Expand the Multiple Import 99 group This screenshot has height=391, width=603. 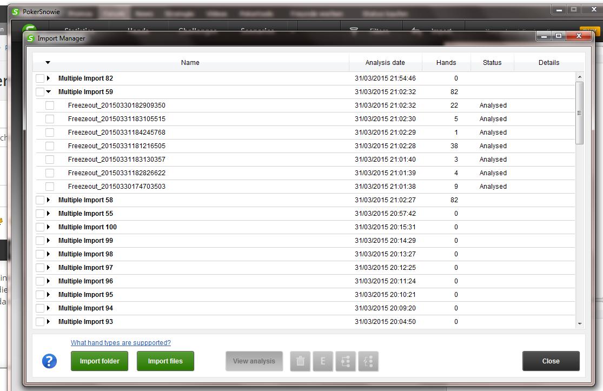pyautogui.click(x=49, y=240)
